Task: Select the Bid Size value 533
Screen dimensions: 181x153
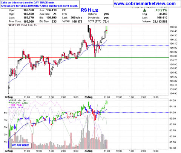Action: click(54, 21)
